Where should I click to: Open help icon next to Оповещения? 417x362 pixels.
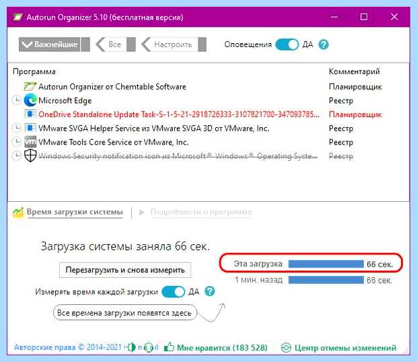[x=324, y=44]
